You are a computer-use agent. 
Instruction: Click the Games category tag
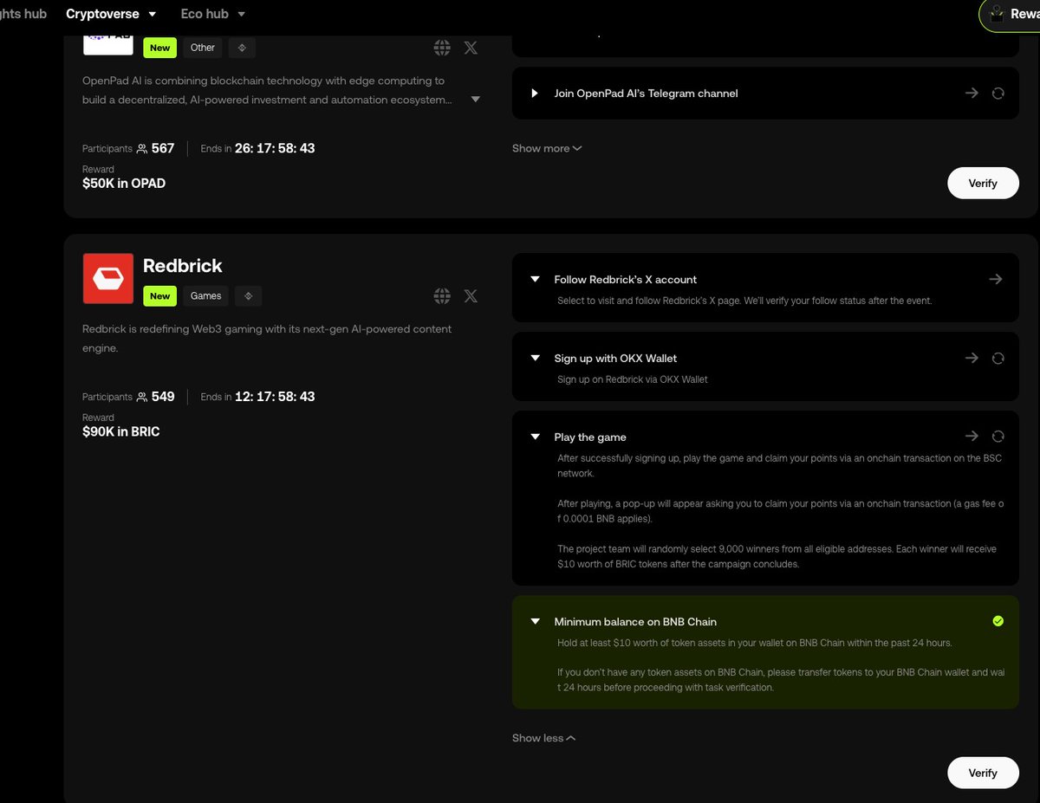point(206,296)
